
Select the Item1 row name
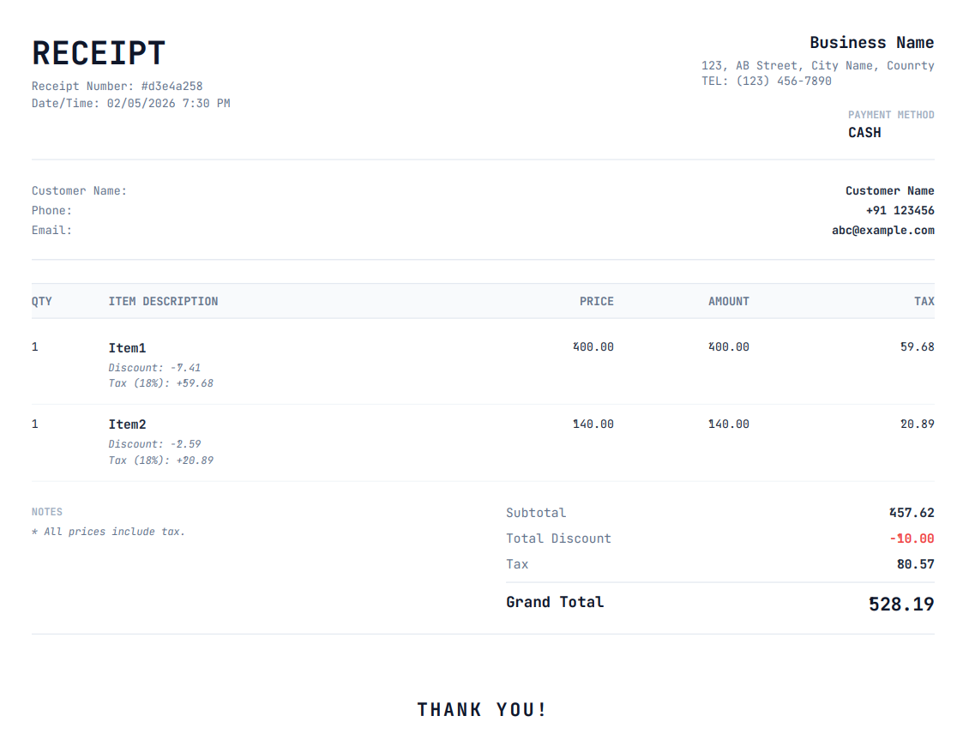click(x=127, y=347)
